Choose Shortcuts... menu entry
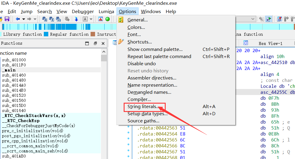 pyautogui.click(x=176, y=42)
